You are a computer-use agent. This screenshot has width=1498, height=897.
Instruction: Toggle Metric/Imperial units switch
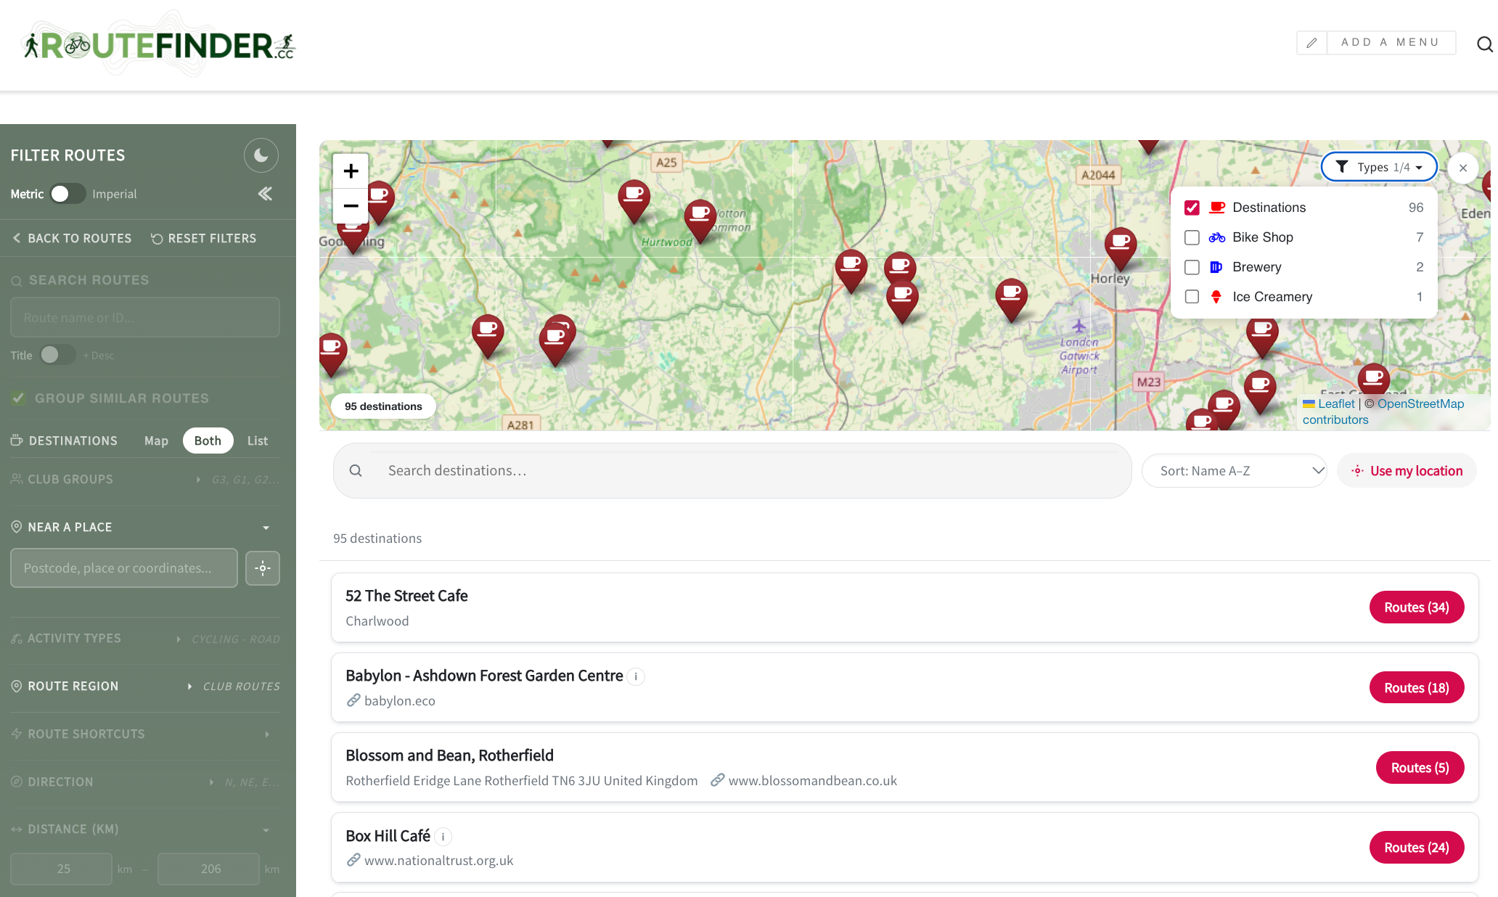[67, 194]
